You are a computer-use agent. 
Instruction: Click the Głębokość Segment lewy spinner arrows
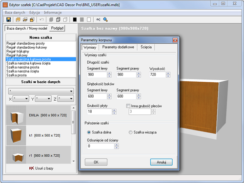(109, 96)
